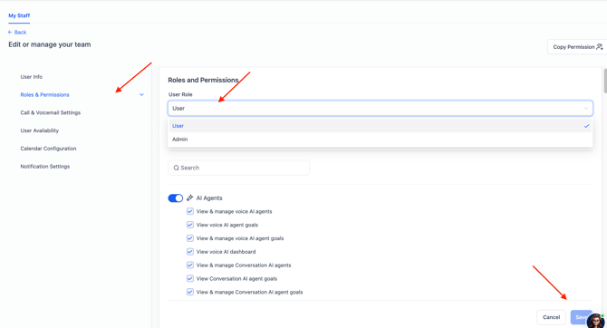This screenshot has height=328, width=607.
Task: Open Roles & Permissions section
Action: coord(45,94)
